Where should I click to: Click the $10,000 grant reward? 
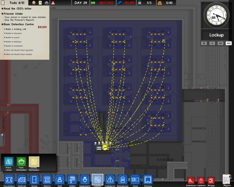(42, 27)
